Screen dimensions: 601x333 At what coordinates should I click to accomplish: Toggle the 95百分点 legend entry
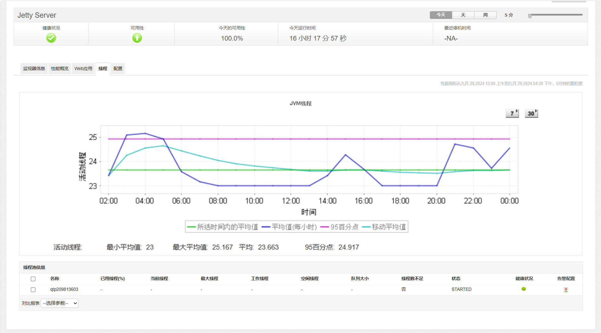pyautogui.click(x=339, y=227)
